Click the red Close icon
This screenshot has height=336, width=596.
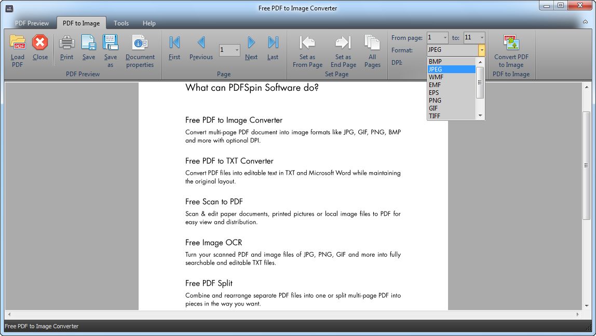pyautogui.click(x=40, y=42)
